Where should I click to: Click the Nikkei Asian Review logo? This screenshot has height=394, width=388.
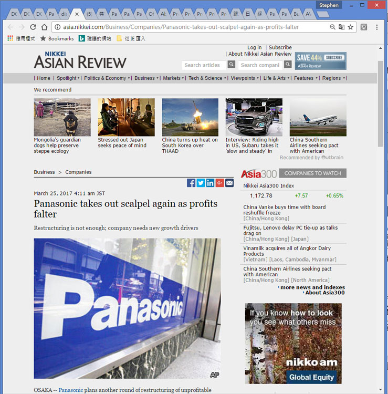pos(80,60)
